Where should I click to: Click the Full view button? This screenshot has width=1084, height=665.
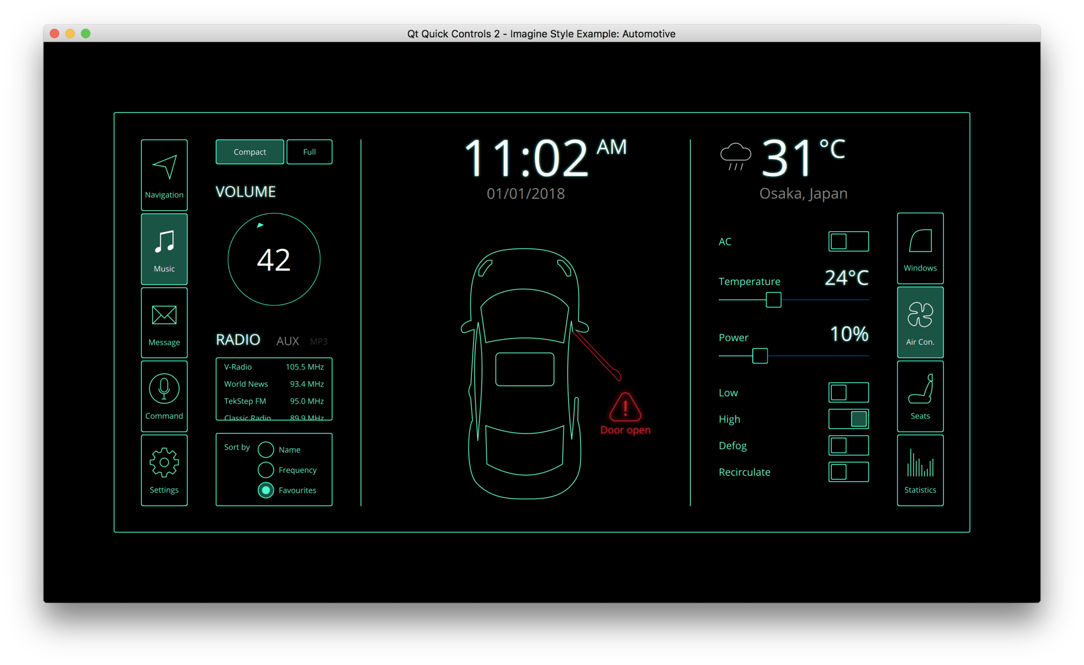(x=309, y=152)
